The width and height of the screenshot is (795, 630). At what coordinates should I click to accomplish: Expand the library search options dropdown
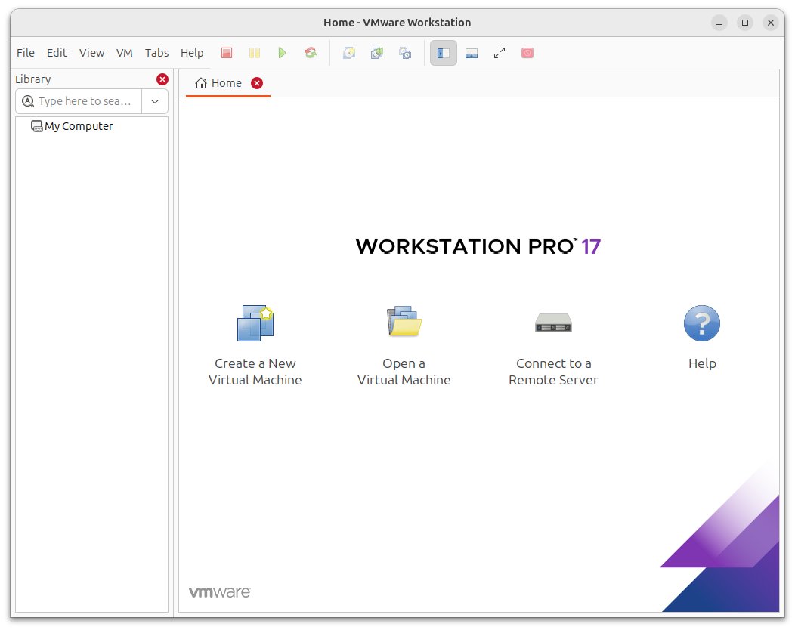tap(155, 100)
